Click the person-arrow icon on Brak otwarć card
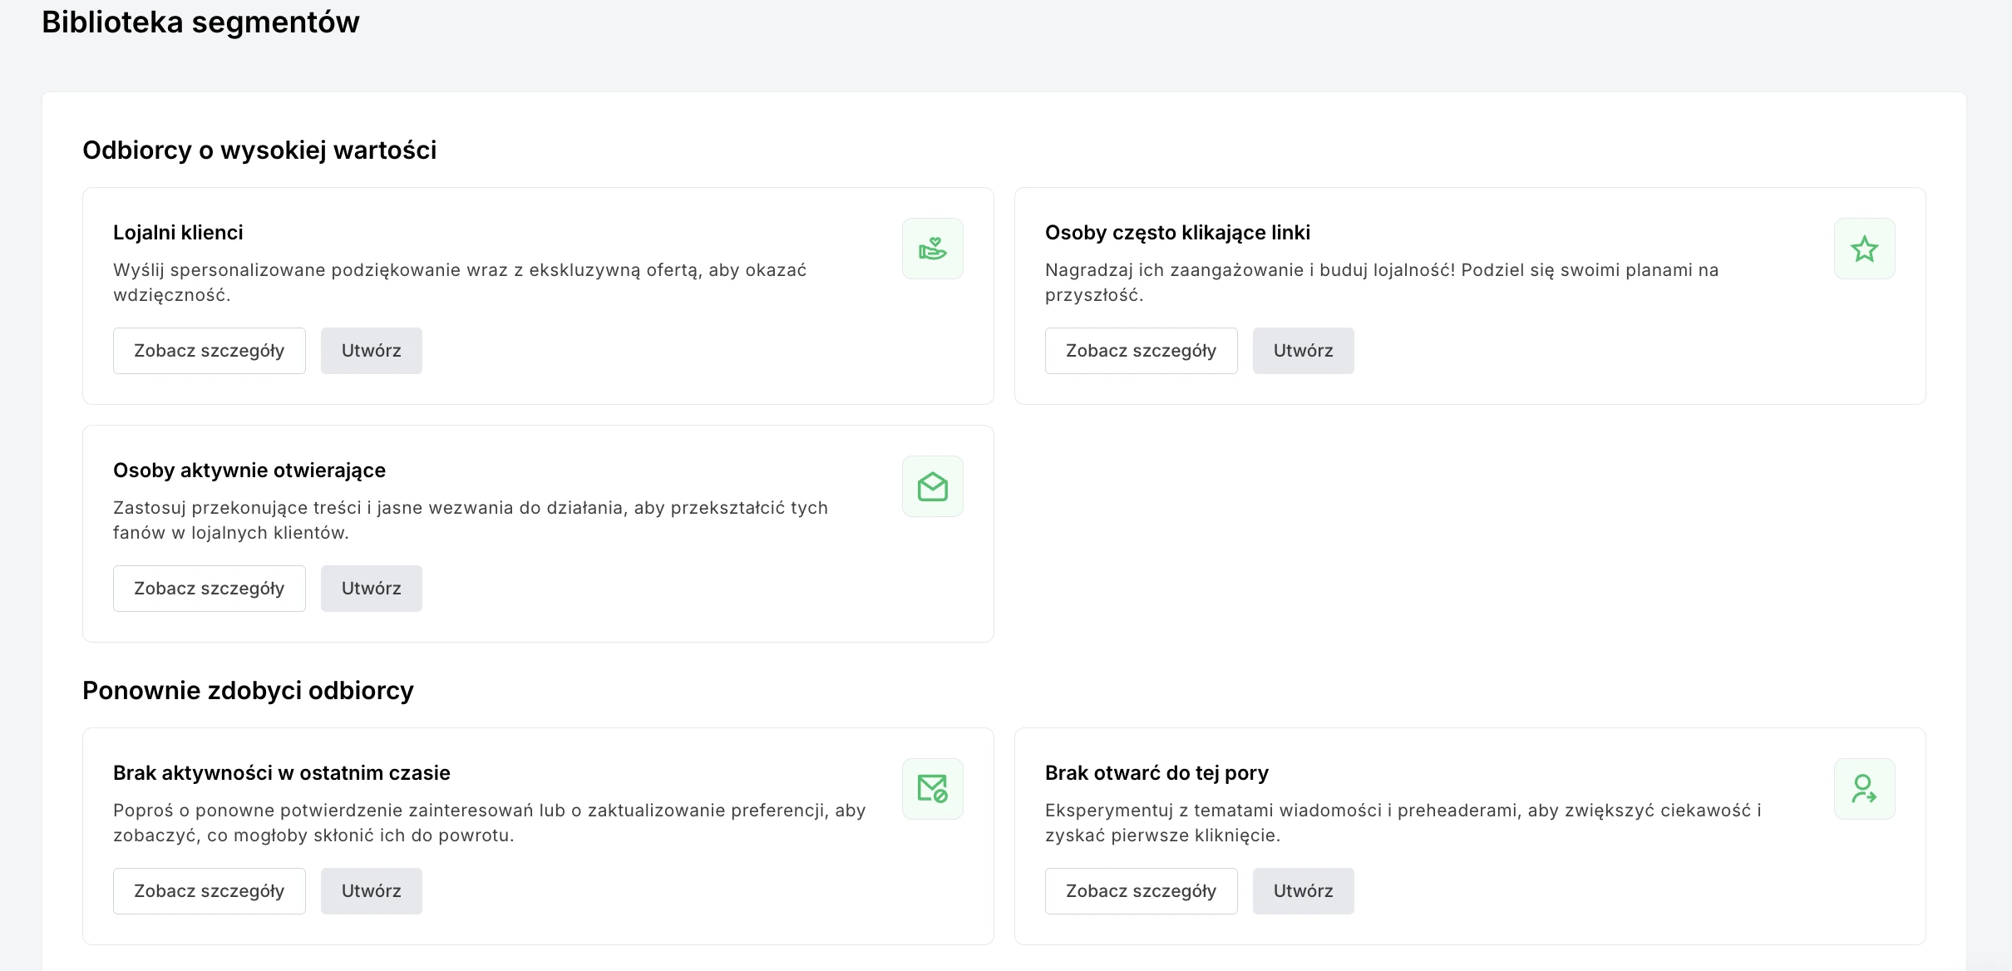The height and width of the screenshot is (971, 2012). (x=1864, y=789)
